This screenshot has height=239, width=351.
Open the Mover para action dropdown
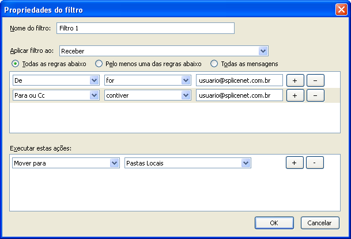(x=66, y=163)
